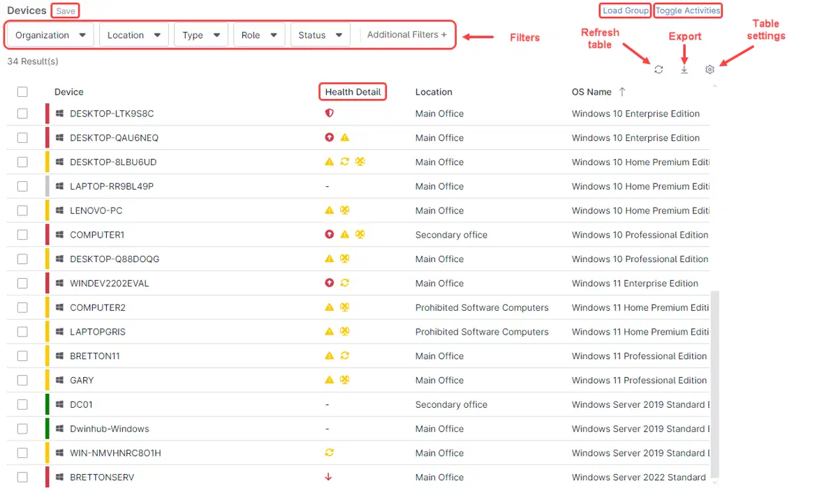
Task: Sort by the Device column header
Action: coord(69,92)
